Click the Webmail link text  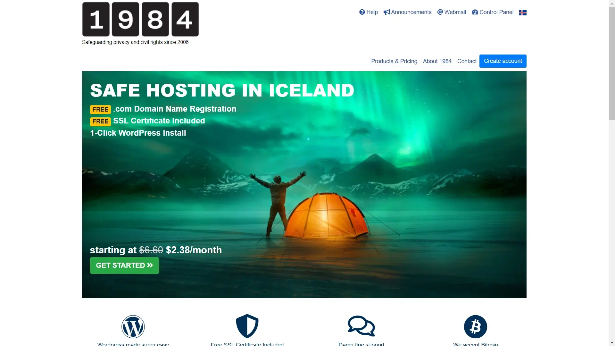(455, 12)
